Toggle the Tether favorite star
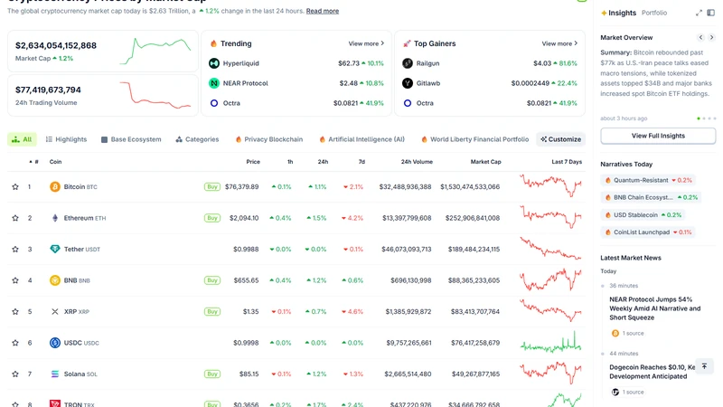723x407 pixels. click(x=15, y=250)
